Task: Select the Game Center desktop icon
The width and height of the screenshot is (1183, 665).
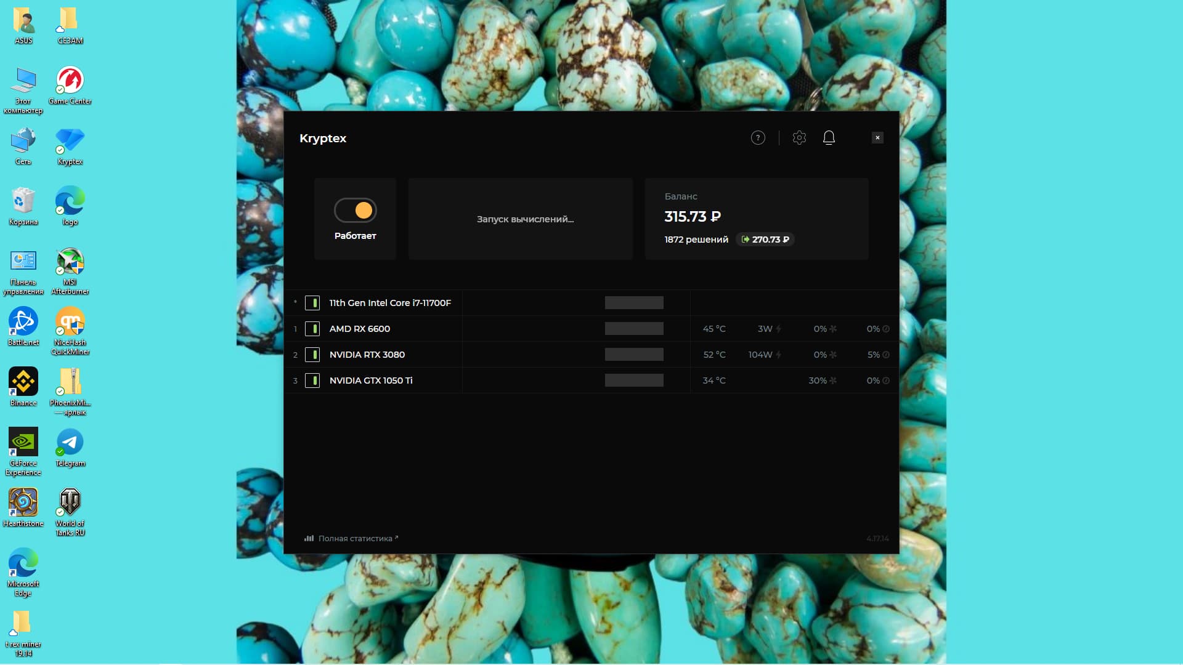Action: tap(70, 86)
